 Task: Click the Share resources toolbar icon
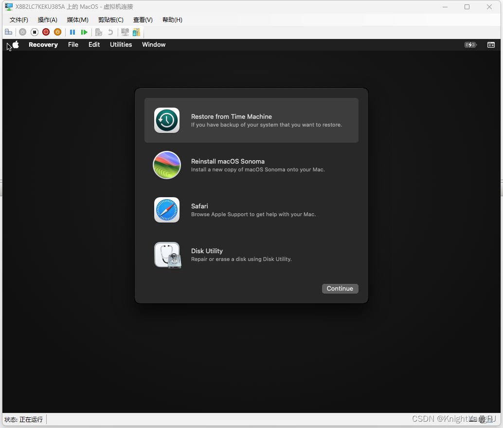coord(136,32)
